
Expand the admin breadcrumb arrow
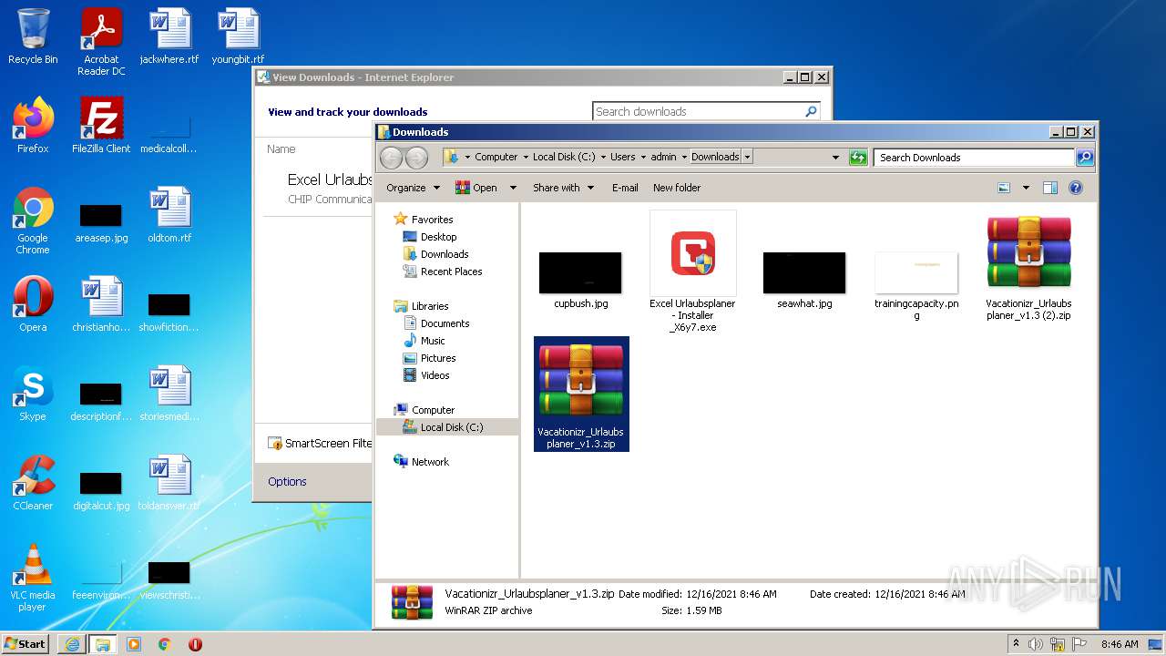684,158
